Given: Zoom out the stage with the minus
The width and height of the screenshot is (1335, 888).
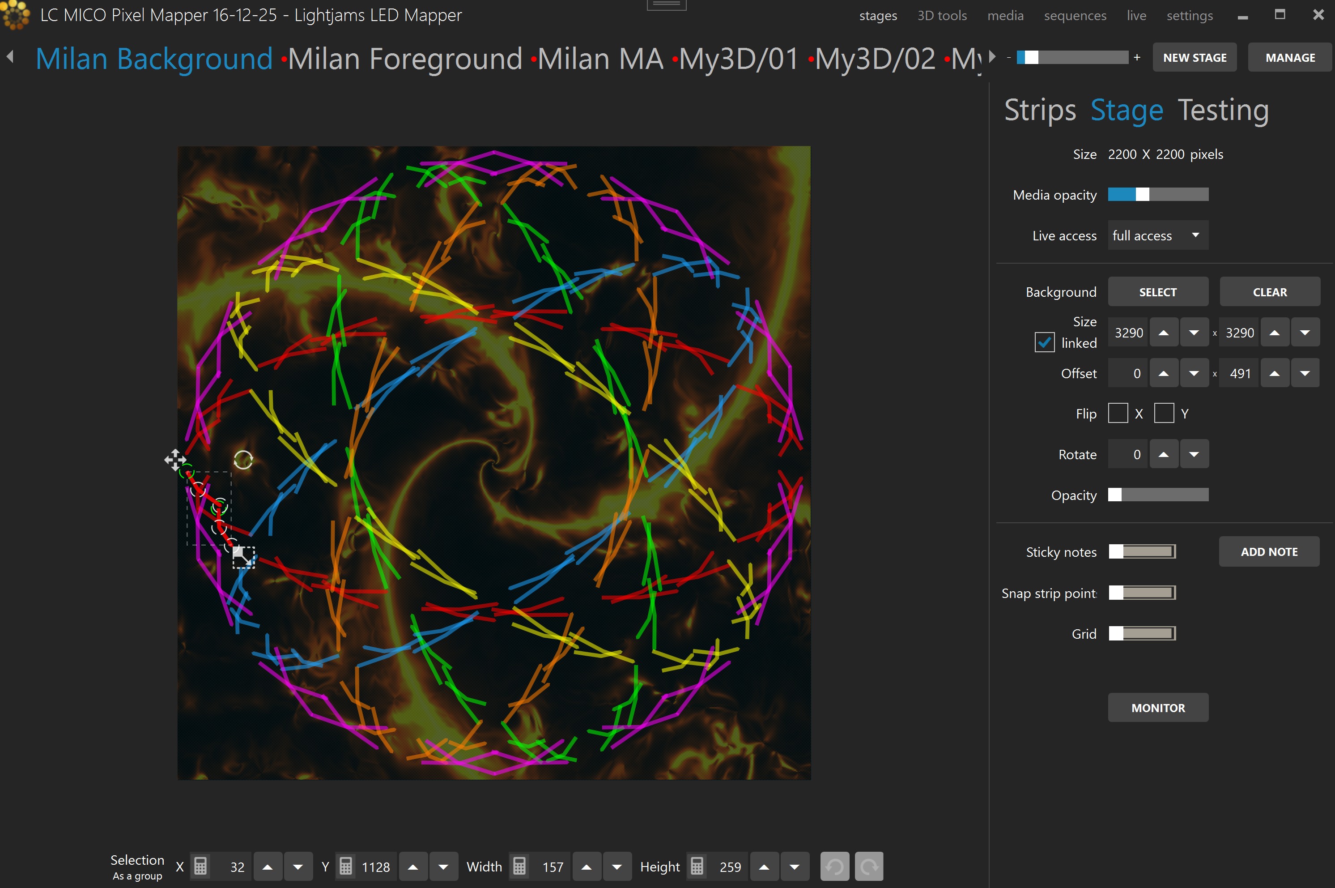Looking at the screenshot, I should coord(1008,57).
